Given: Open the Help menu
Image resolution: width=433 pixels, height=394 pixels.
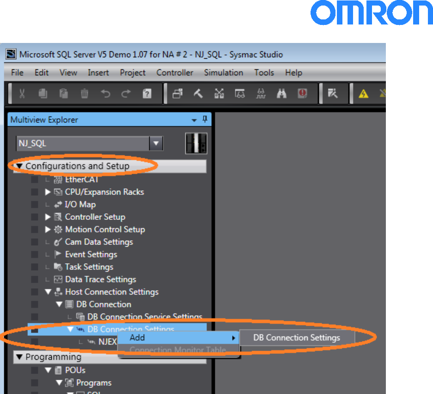Looking at the screenshot, I should 293,73.
